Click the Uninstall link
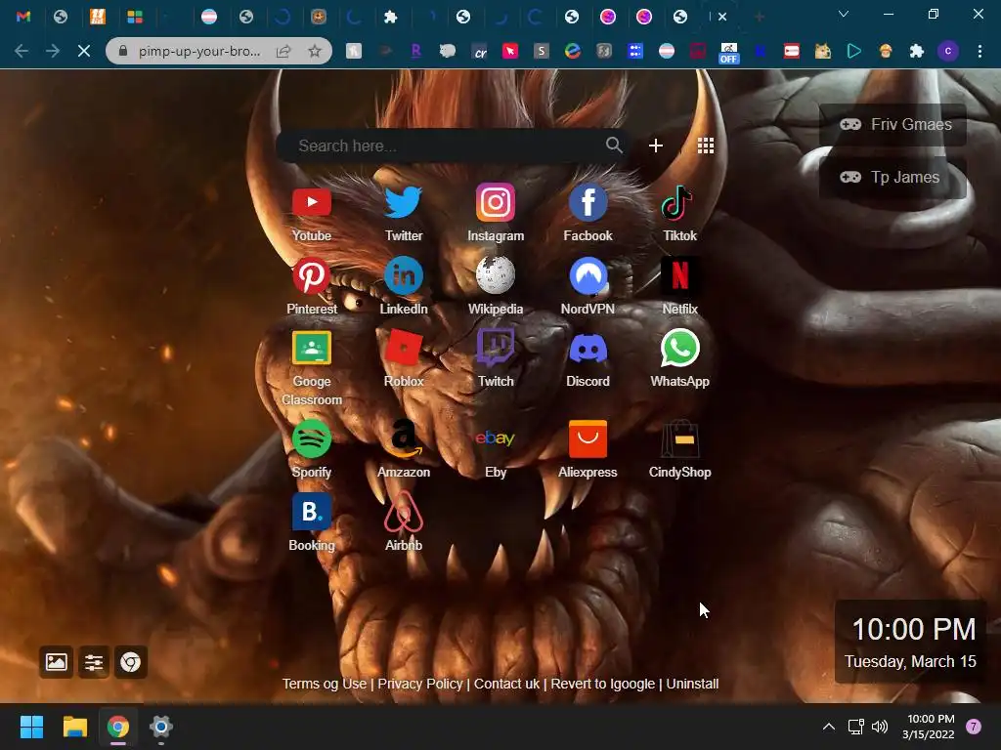 [693, 684]
